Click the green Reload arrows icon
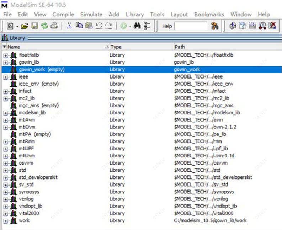The image size is (282, 230). (x=44, y=26)
